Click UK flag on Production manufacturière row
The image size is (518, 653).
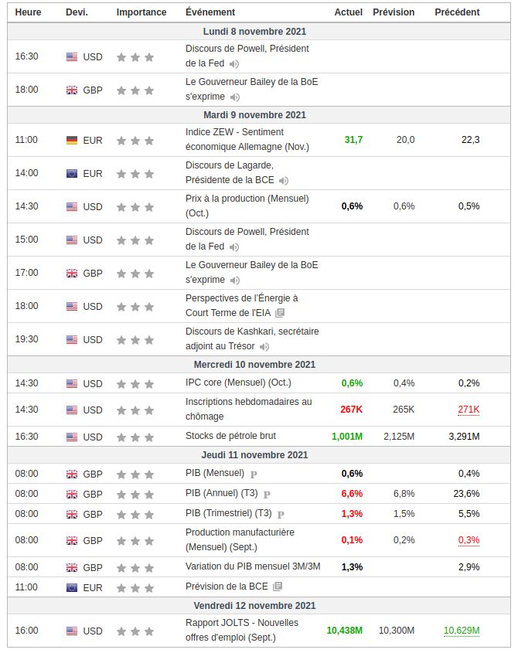tap(72, 541)
